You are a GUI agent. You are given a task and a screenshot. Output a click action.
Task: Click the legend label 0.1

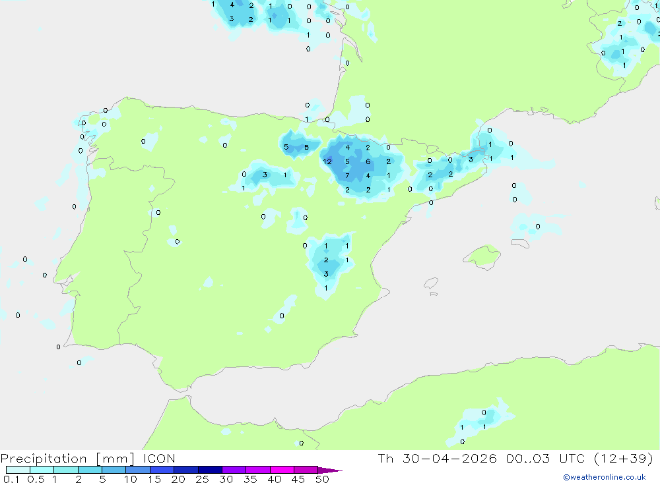point(10,479)
